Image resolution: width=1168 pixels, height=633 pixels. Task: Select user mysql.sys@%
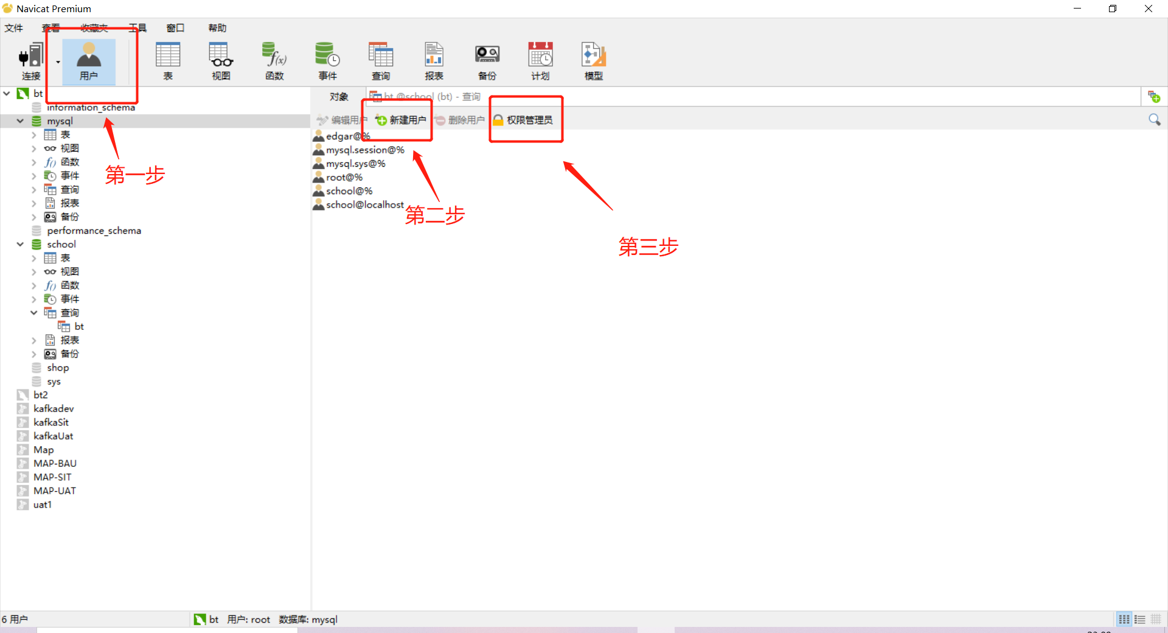[349, 164]
